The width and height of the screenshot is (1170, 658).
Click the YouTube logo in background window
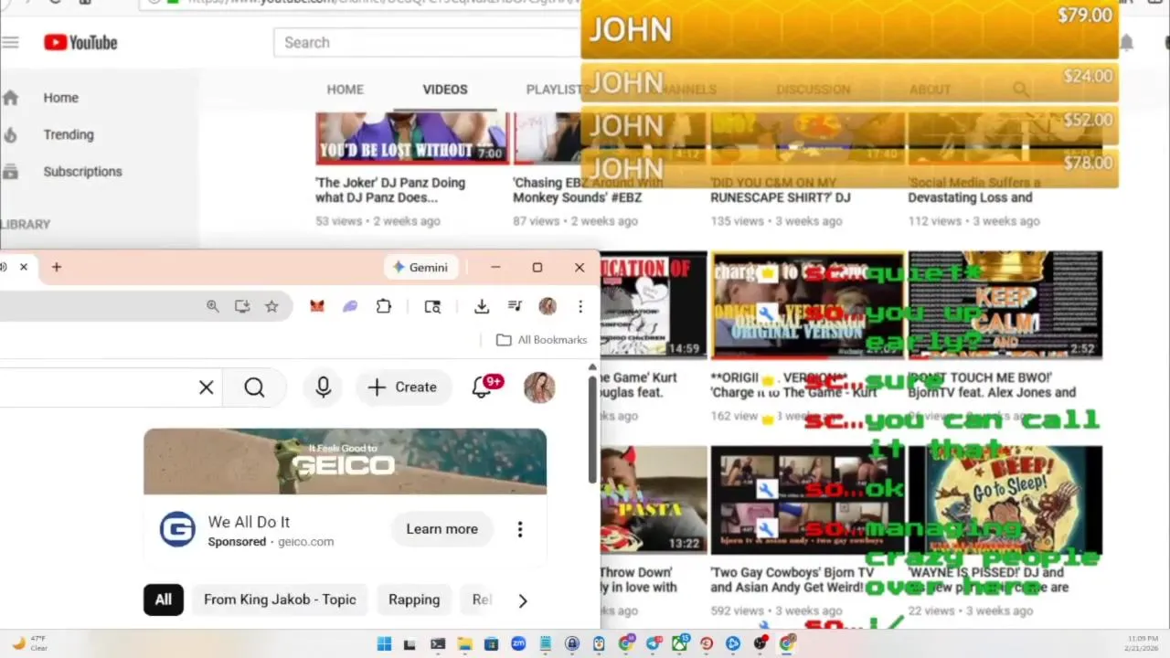coord(80,42)
